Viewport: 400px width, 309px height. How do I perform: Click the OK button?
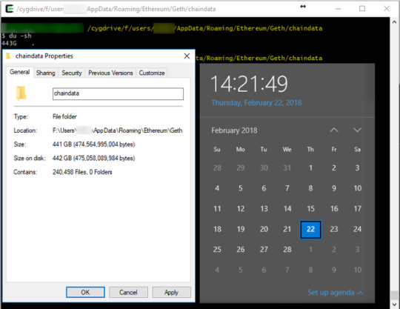85,292
